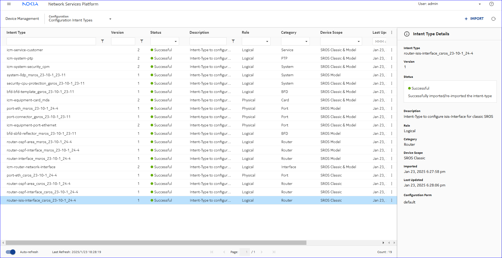Select the port-eth_msros_23-10-1_24-4 row
This screenshot has height=258, width=502.
pos(32,108)
